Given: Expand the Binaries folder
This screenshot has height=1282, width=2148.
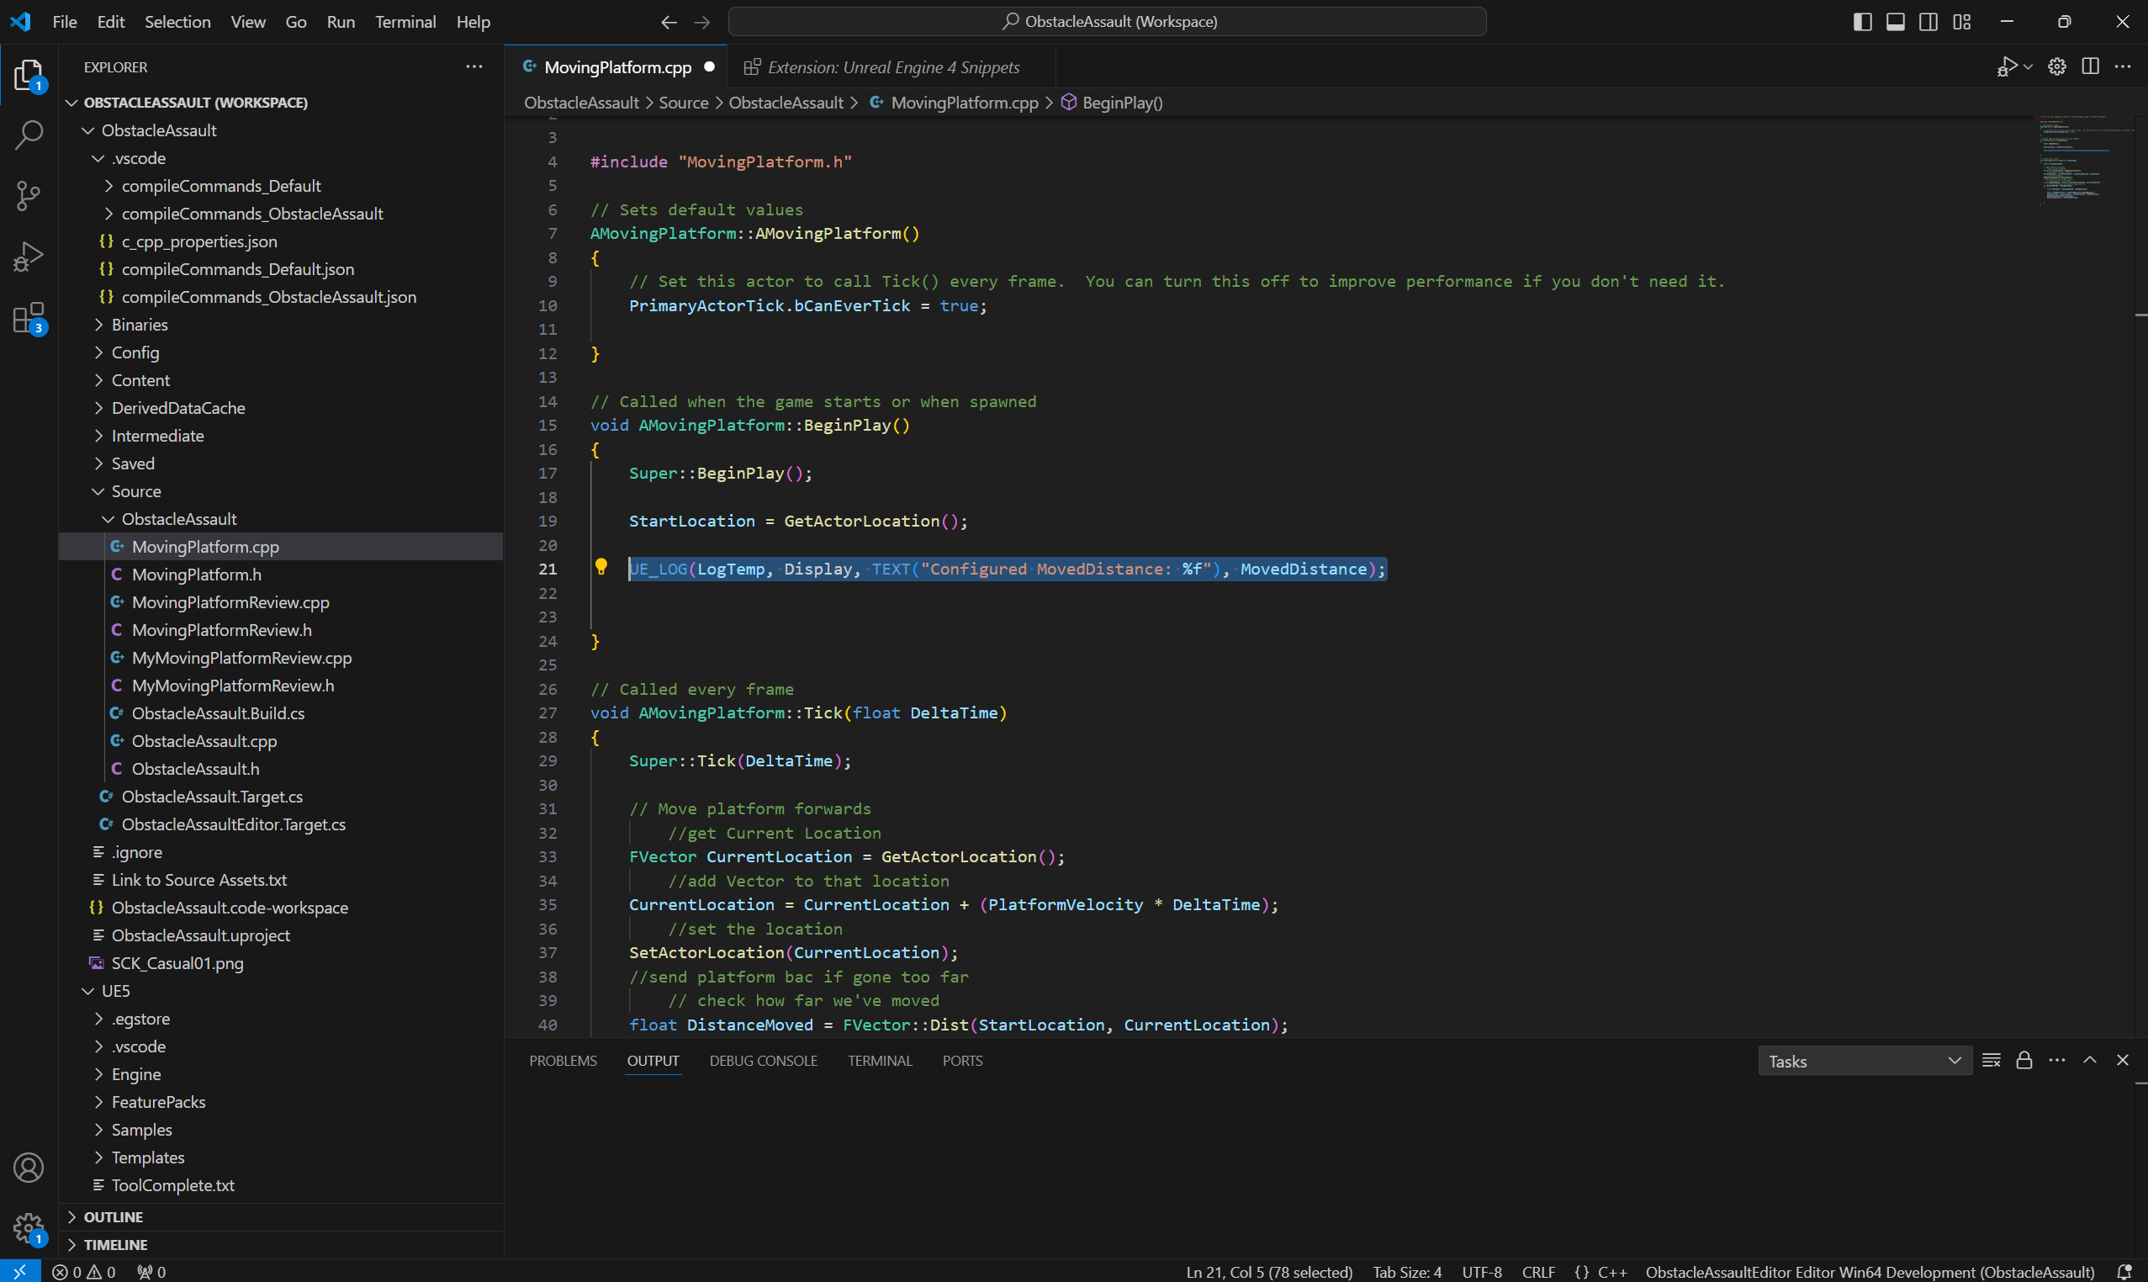Looking at the screenshot, I should click(x=139, y=325).
